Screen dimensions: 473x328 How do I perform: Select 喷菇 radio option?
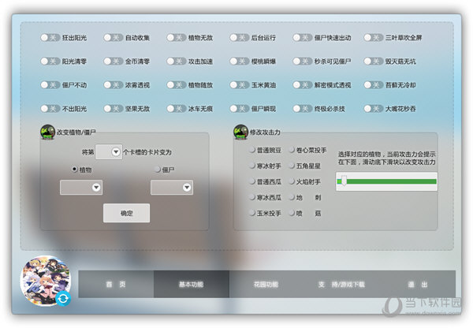click(292, 213)
